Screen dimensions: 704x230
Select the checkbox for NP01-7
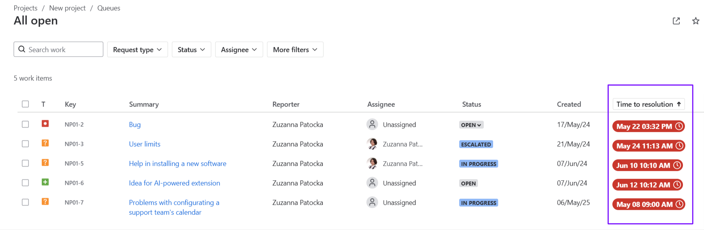(x=25, y=202)
